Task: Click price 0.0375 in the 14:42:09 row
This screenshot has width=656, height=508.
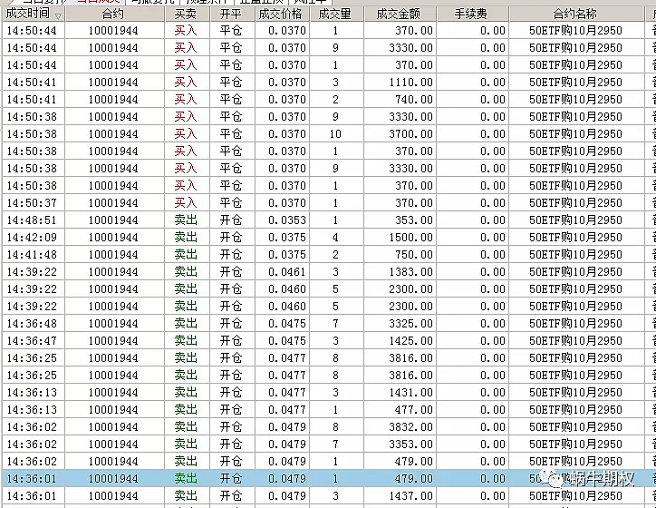Action: tap(287, 238)
